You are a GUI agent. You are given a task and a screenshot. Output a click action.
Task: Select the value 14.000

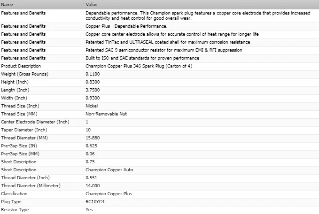93,186
